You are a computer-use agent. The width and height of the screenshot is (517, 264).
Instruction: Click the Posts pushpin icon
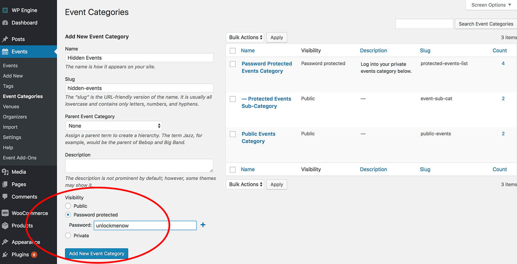[5, 39]
